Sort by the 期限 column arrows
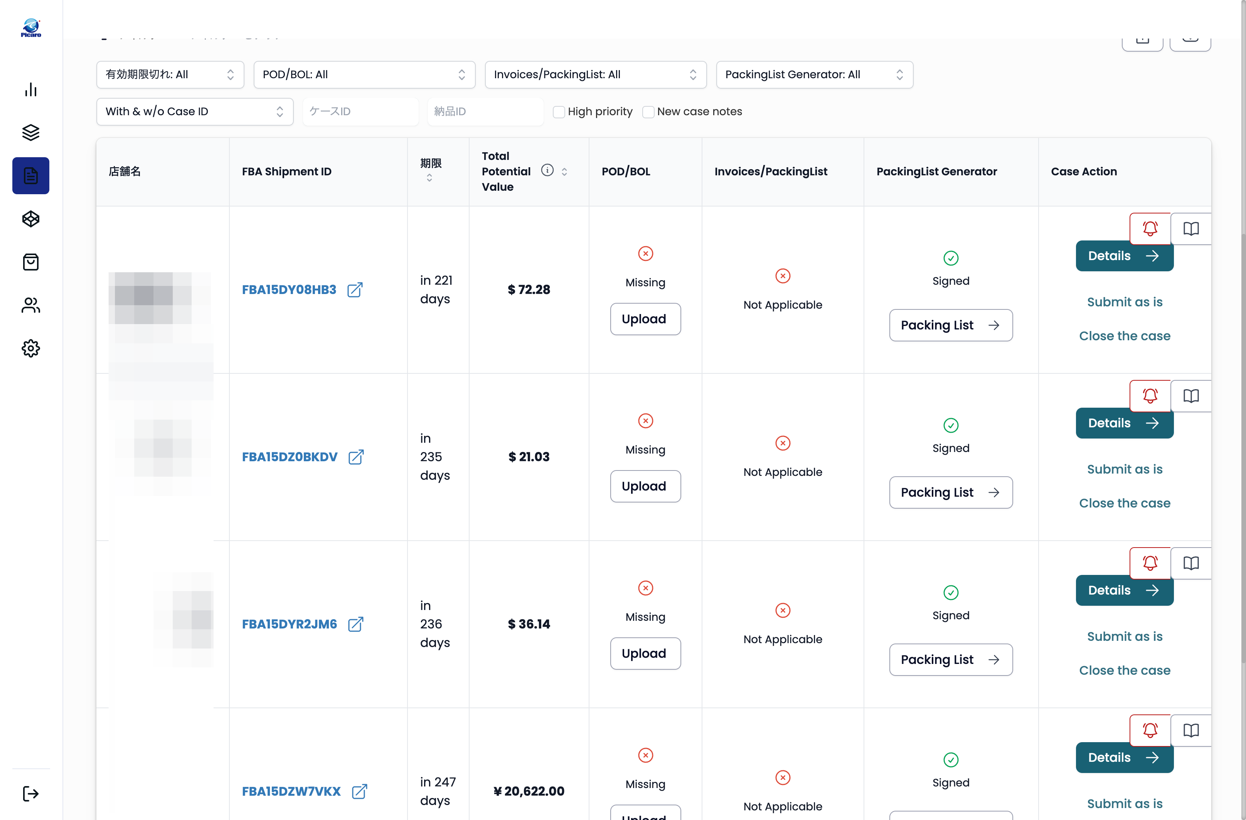The height and width of the screenshot is (820, 1246). point(429,178)
